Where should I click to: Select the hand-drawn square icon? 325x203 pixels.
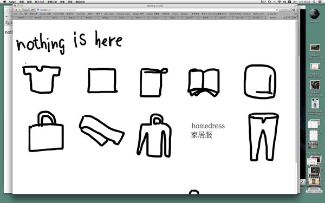(102, 80)
